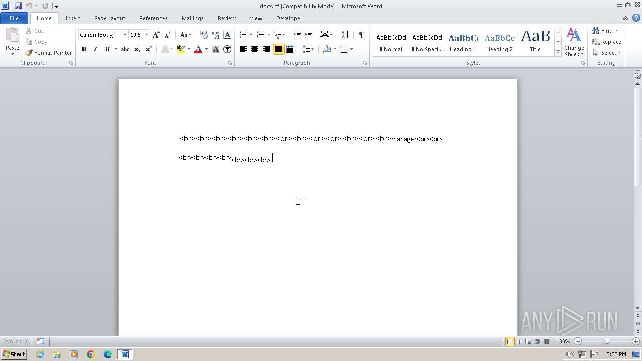Toggle Strikethrough formatting
Viewport: 642px width, 361px height.
(x=125, y=49)
